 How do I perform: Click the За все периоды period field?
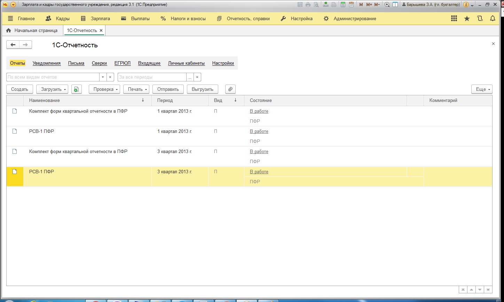pos(152,77)
